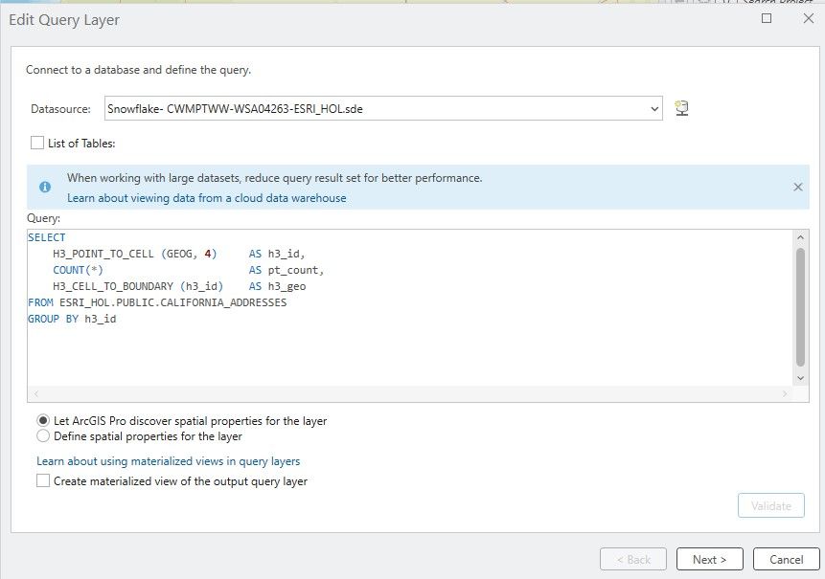Viewport: 825px width, 579px height.
Task: Open Learn about materialized views link
Action: 168,461
